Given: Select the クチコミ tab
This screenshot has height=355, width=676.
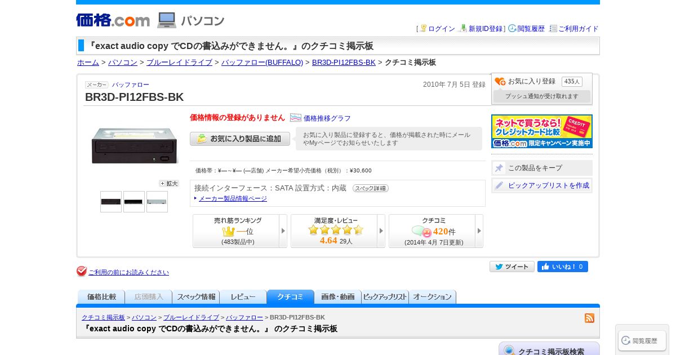Looking at the screenshot, I should click(x=291, y=297).
